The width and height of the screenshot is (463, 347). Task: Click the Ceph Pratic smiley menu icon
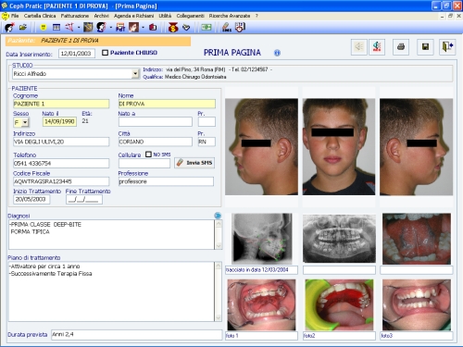[6, 16]
